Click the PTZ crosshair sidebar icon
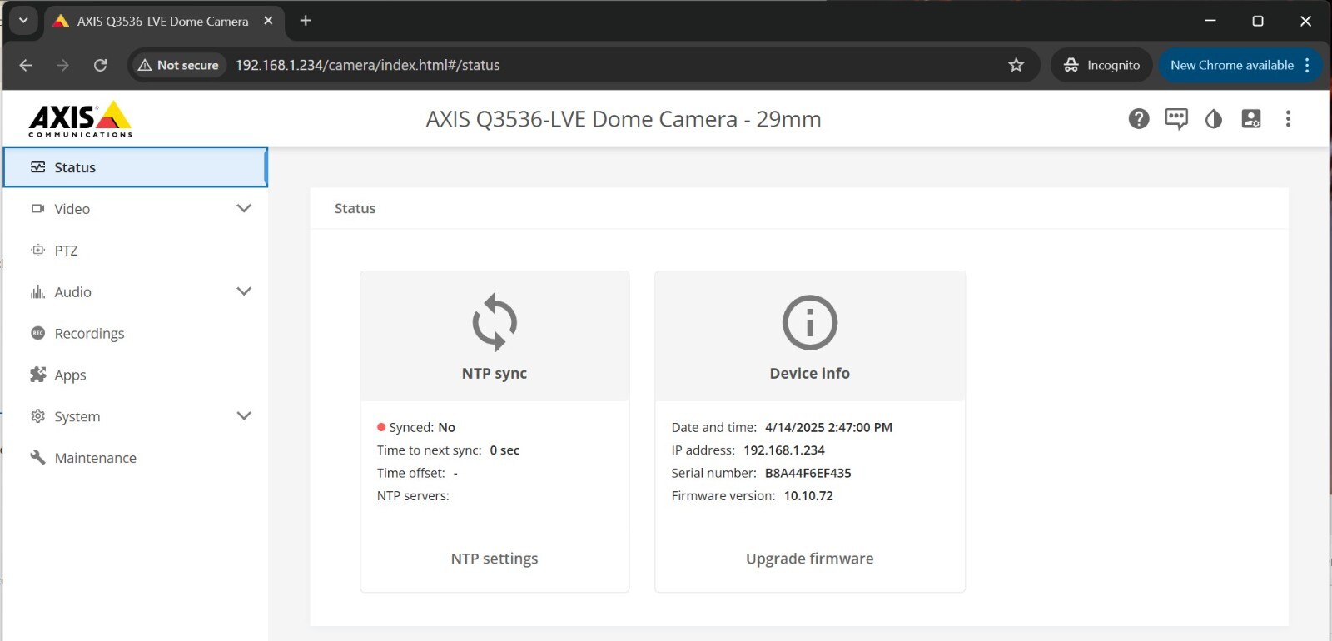The height and width of the screenshot is (641, 1332). (x=37, y=251)
